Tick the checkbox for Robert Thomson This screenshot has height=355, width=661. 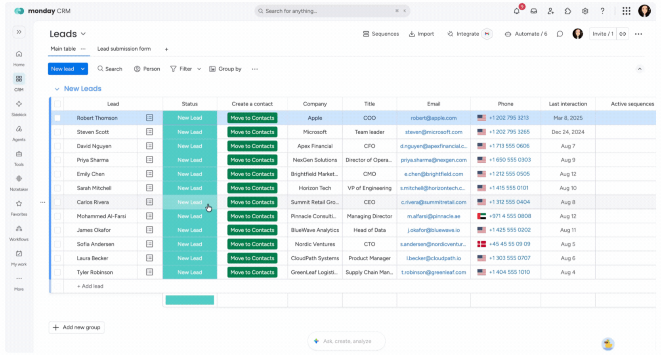click(x=57, y=118)
